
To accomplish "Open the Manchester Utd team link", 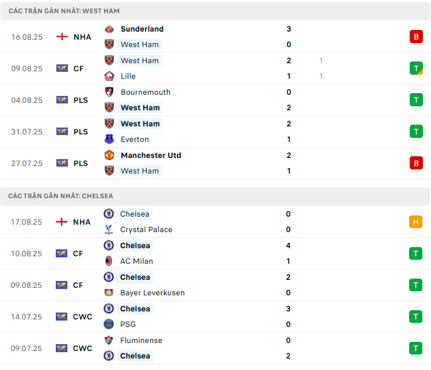I will click(x=151, y=155).
